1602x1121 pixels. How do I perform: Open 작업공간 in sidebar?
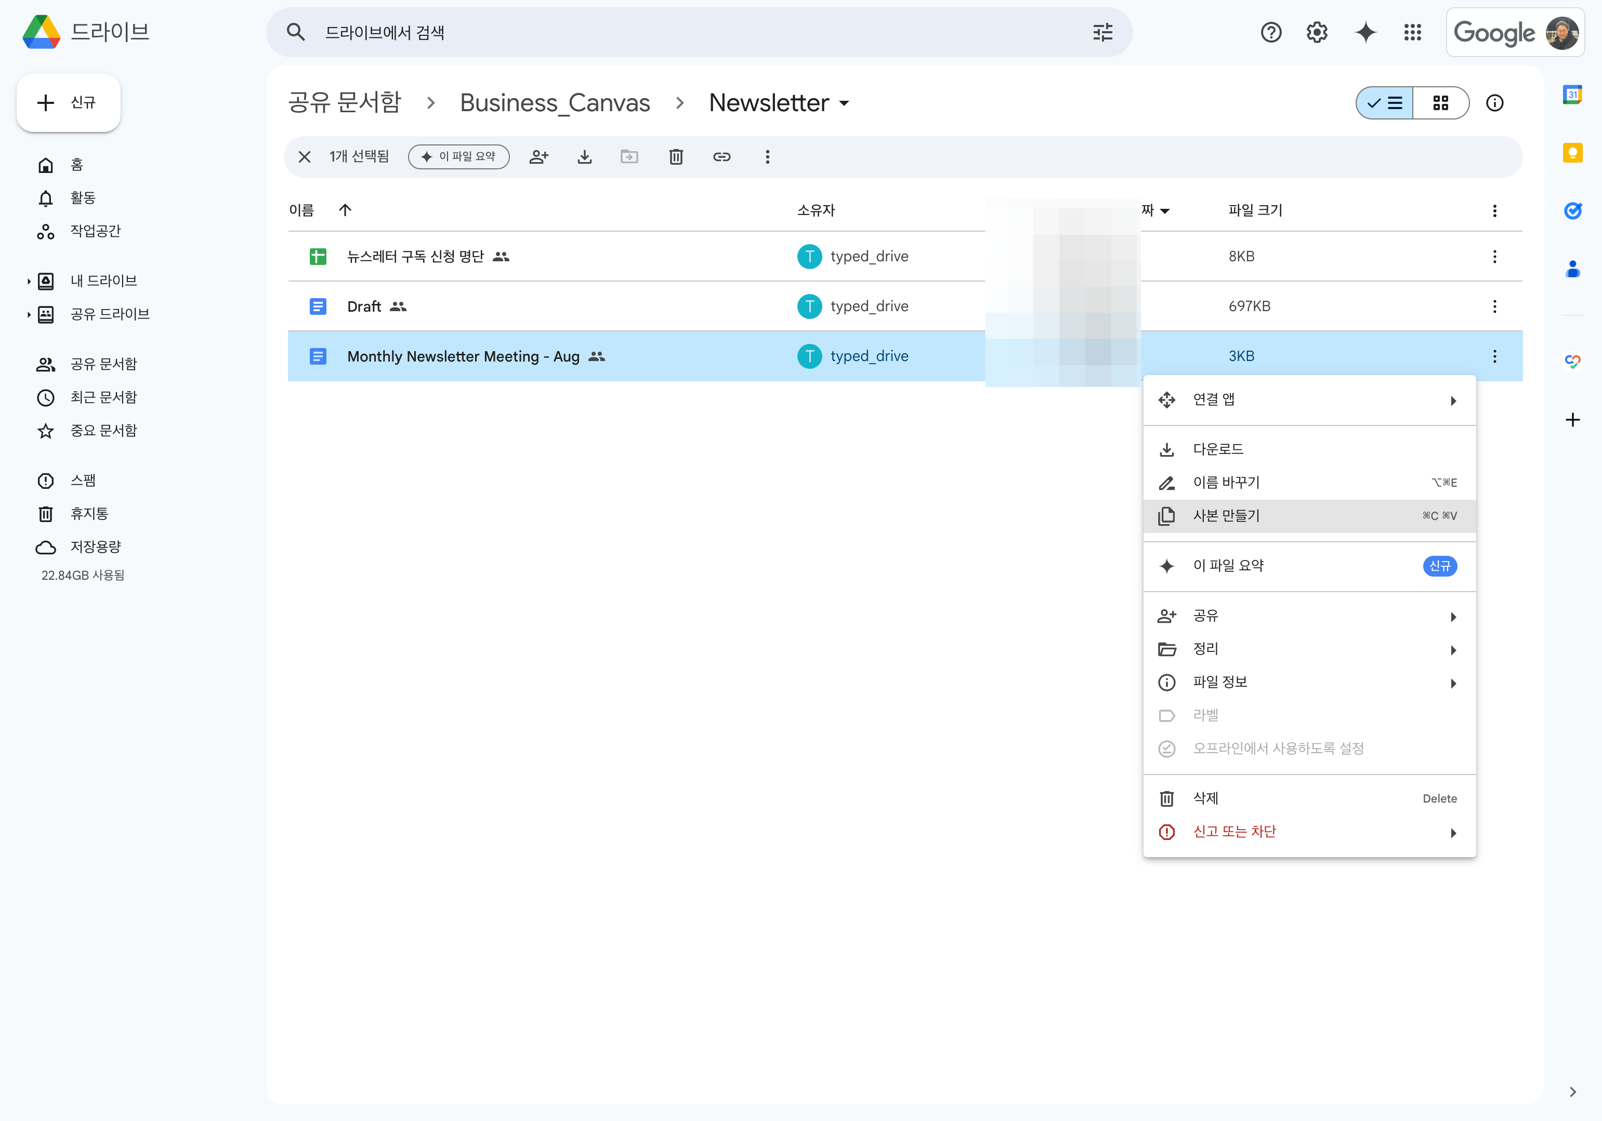[x=95, y=232]
